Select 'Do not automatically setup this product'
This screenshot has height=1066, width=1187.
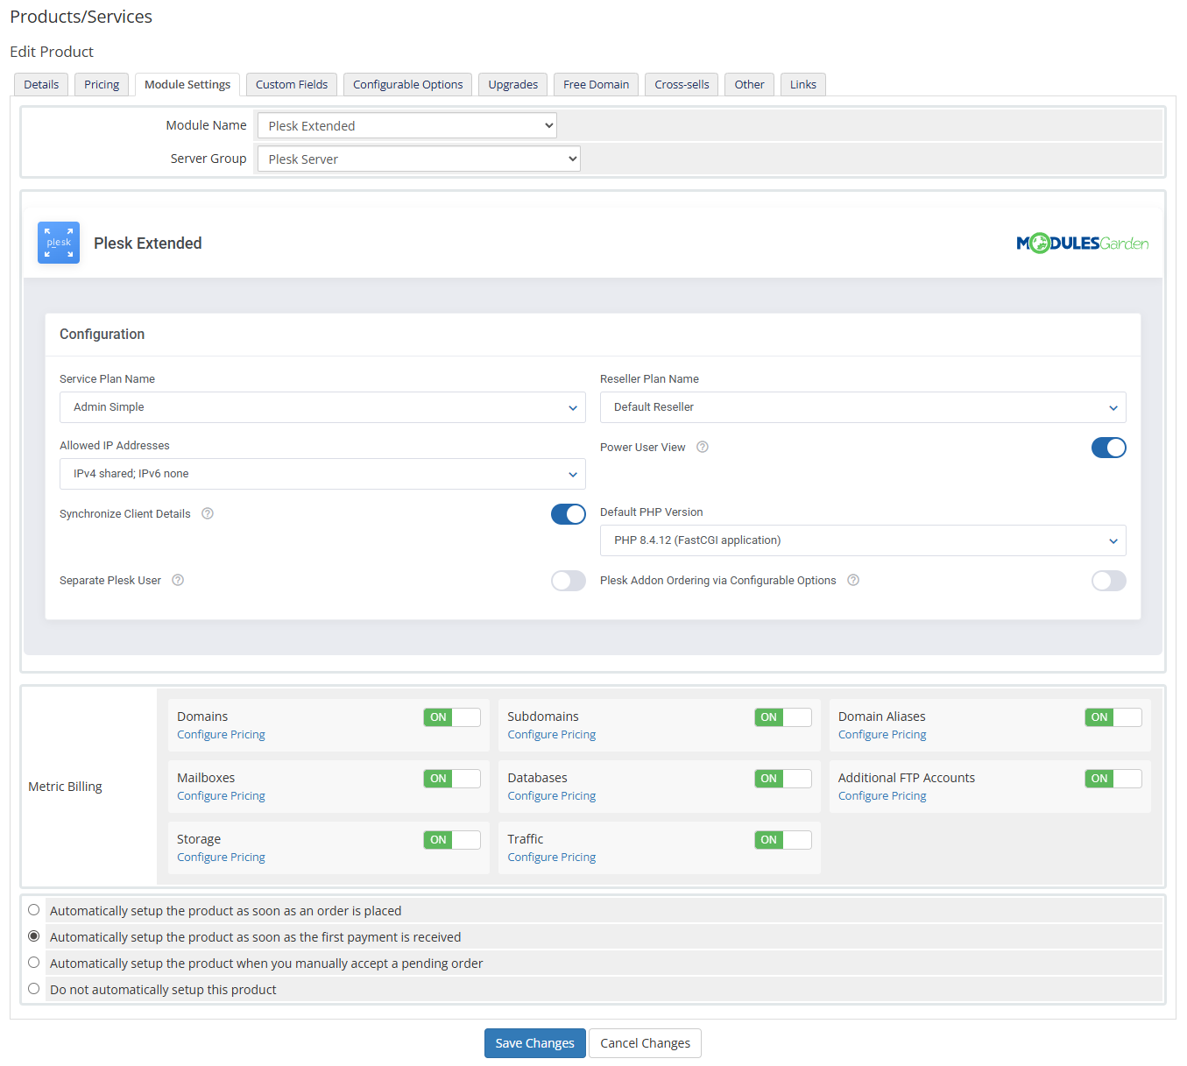click(33, 988)
